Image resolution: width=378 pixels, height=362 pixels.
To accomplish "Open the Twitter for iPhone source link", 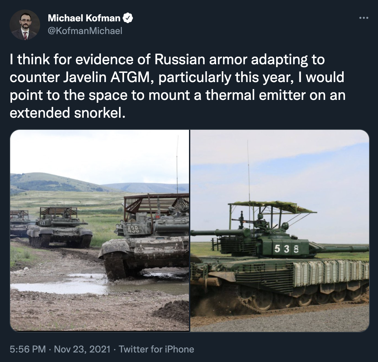I will (x=156, y=349).
